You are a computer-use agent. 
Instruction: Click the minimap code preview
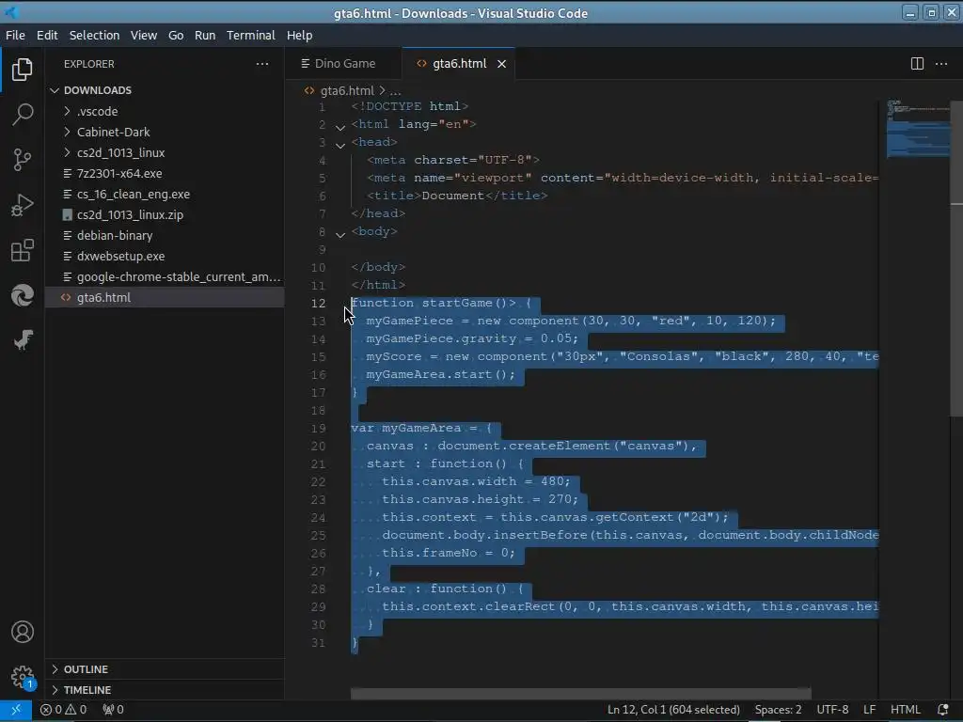(x=918, y=128)
